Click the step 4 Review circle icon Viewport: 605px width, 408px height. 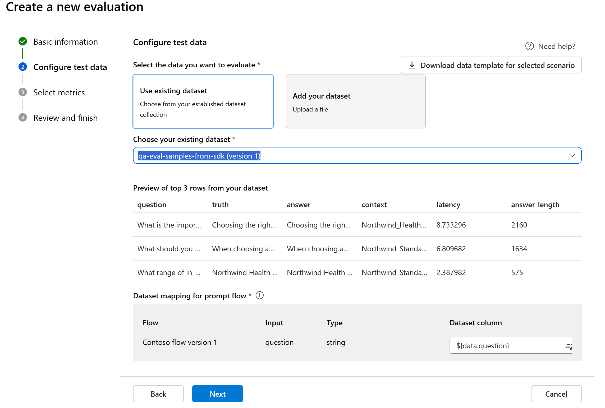point(23,118)
